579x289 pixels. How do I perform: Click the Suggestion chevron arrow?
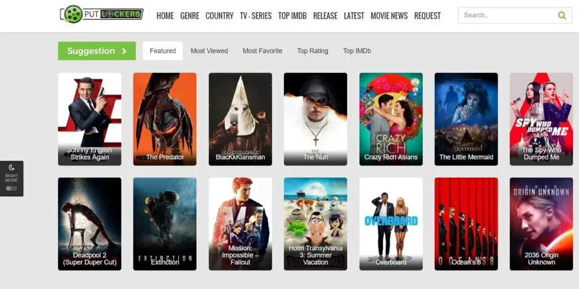[124, 51]
